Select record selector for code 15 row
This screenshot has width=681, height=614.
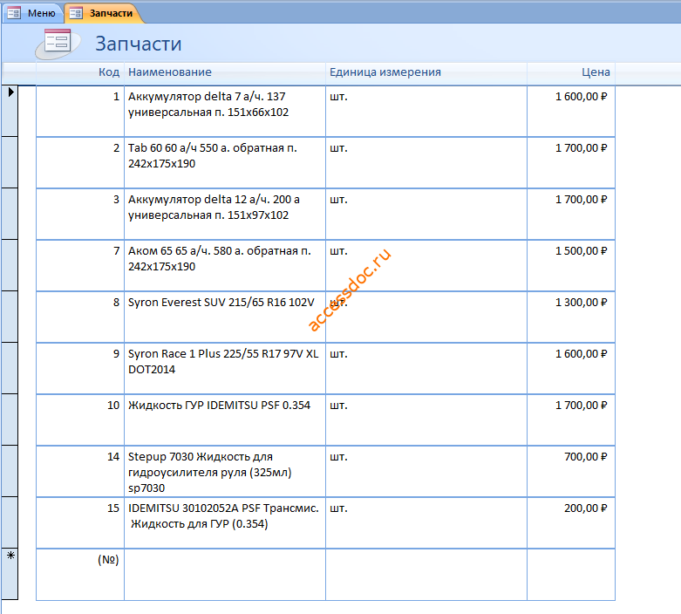point(10,522)
